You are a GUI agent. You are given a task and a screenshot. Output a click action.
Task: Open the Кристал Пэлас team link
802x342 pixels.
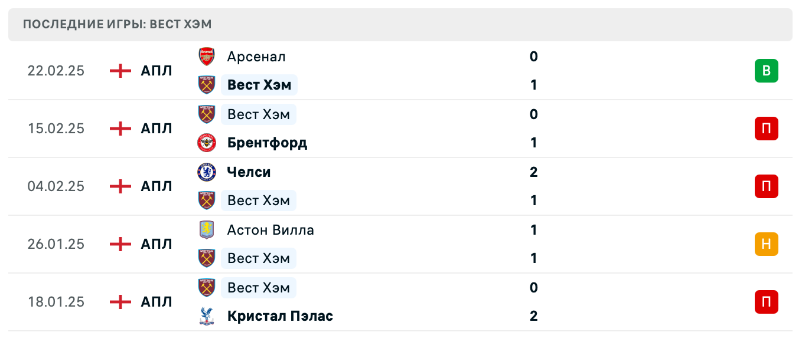[280, 316]
